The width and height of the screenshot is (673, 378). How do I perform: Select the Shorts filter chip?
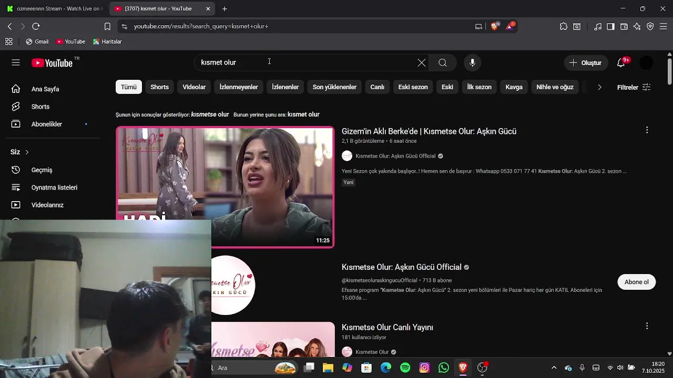pyautogui.click(x=159, y=87)
